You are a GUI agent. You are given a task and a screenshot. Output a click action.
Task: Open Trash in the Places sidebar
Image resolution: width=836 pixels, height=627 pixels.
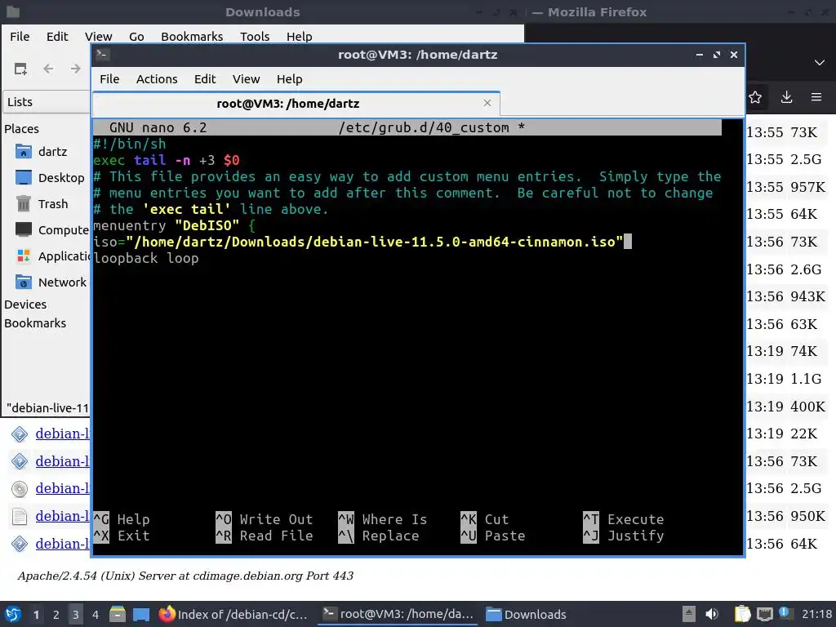pos(53,204)
